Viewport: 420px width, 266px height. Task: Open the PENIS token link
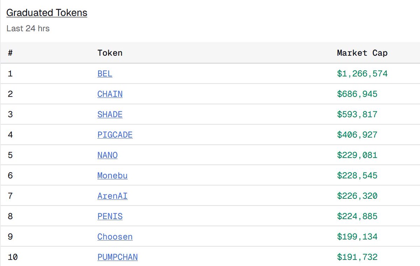[110, 216]
